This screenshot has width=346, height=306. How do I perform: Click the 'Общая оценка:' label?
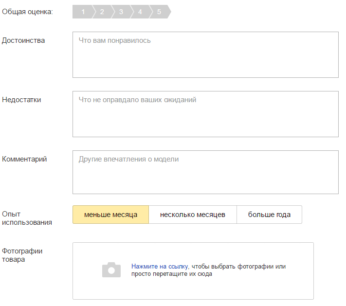pos(27,12)
